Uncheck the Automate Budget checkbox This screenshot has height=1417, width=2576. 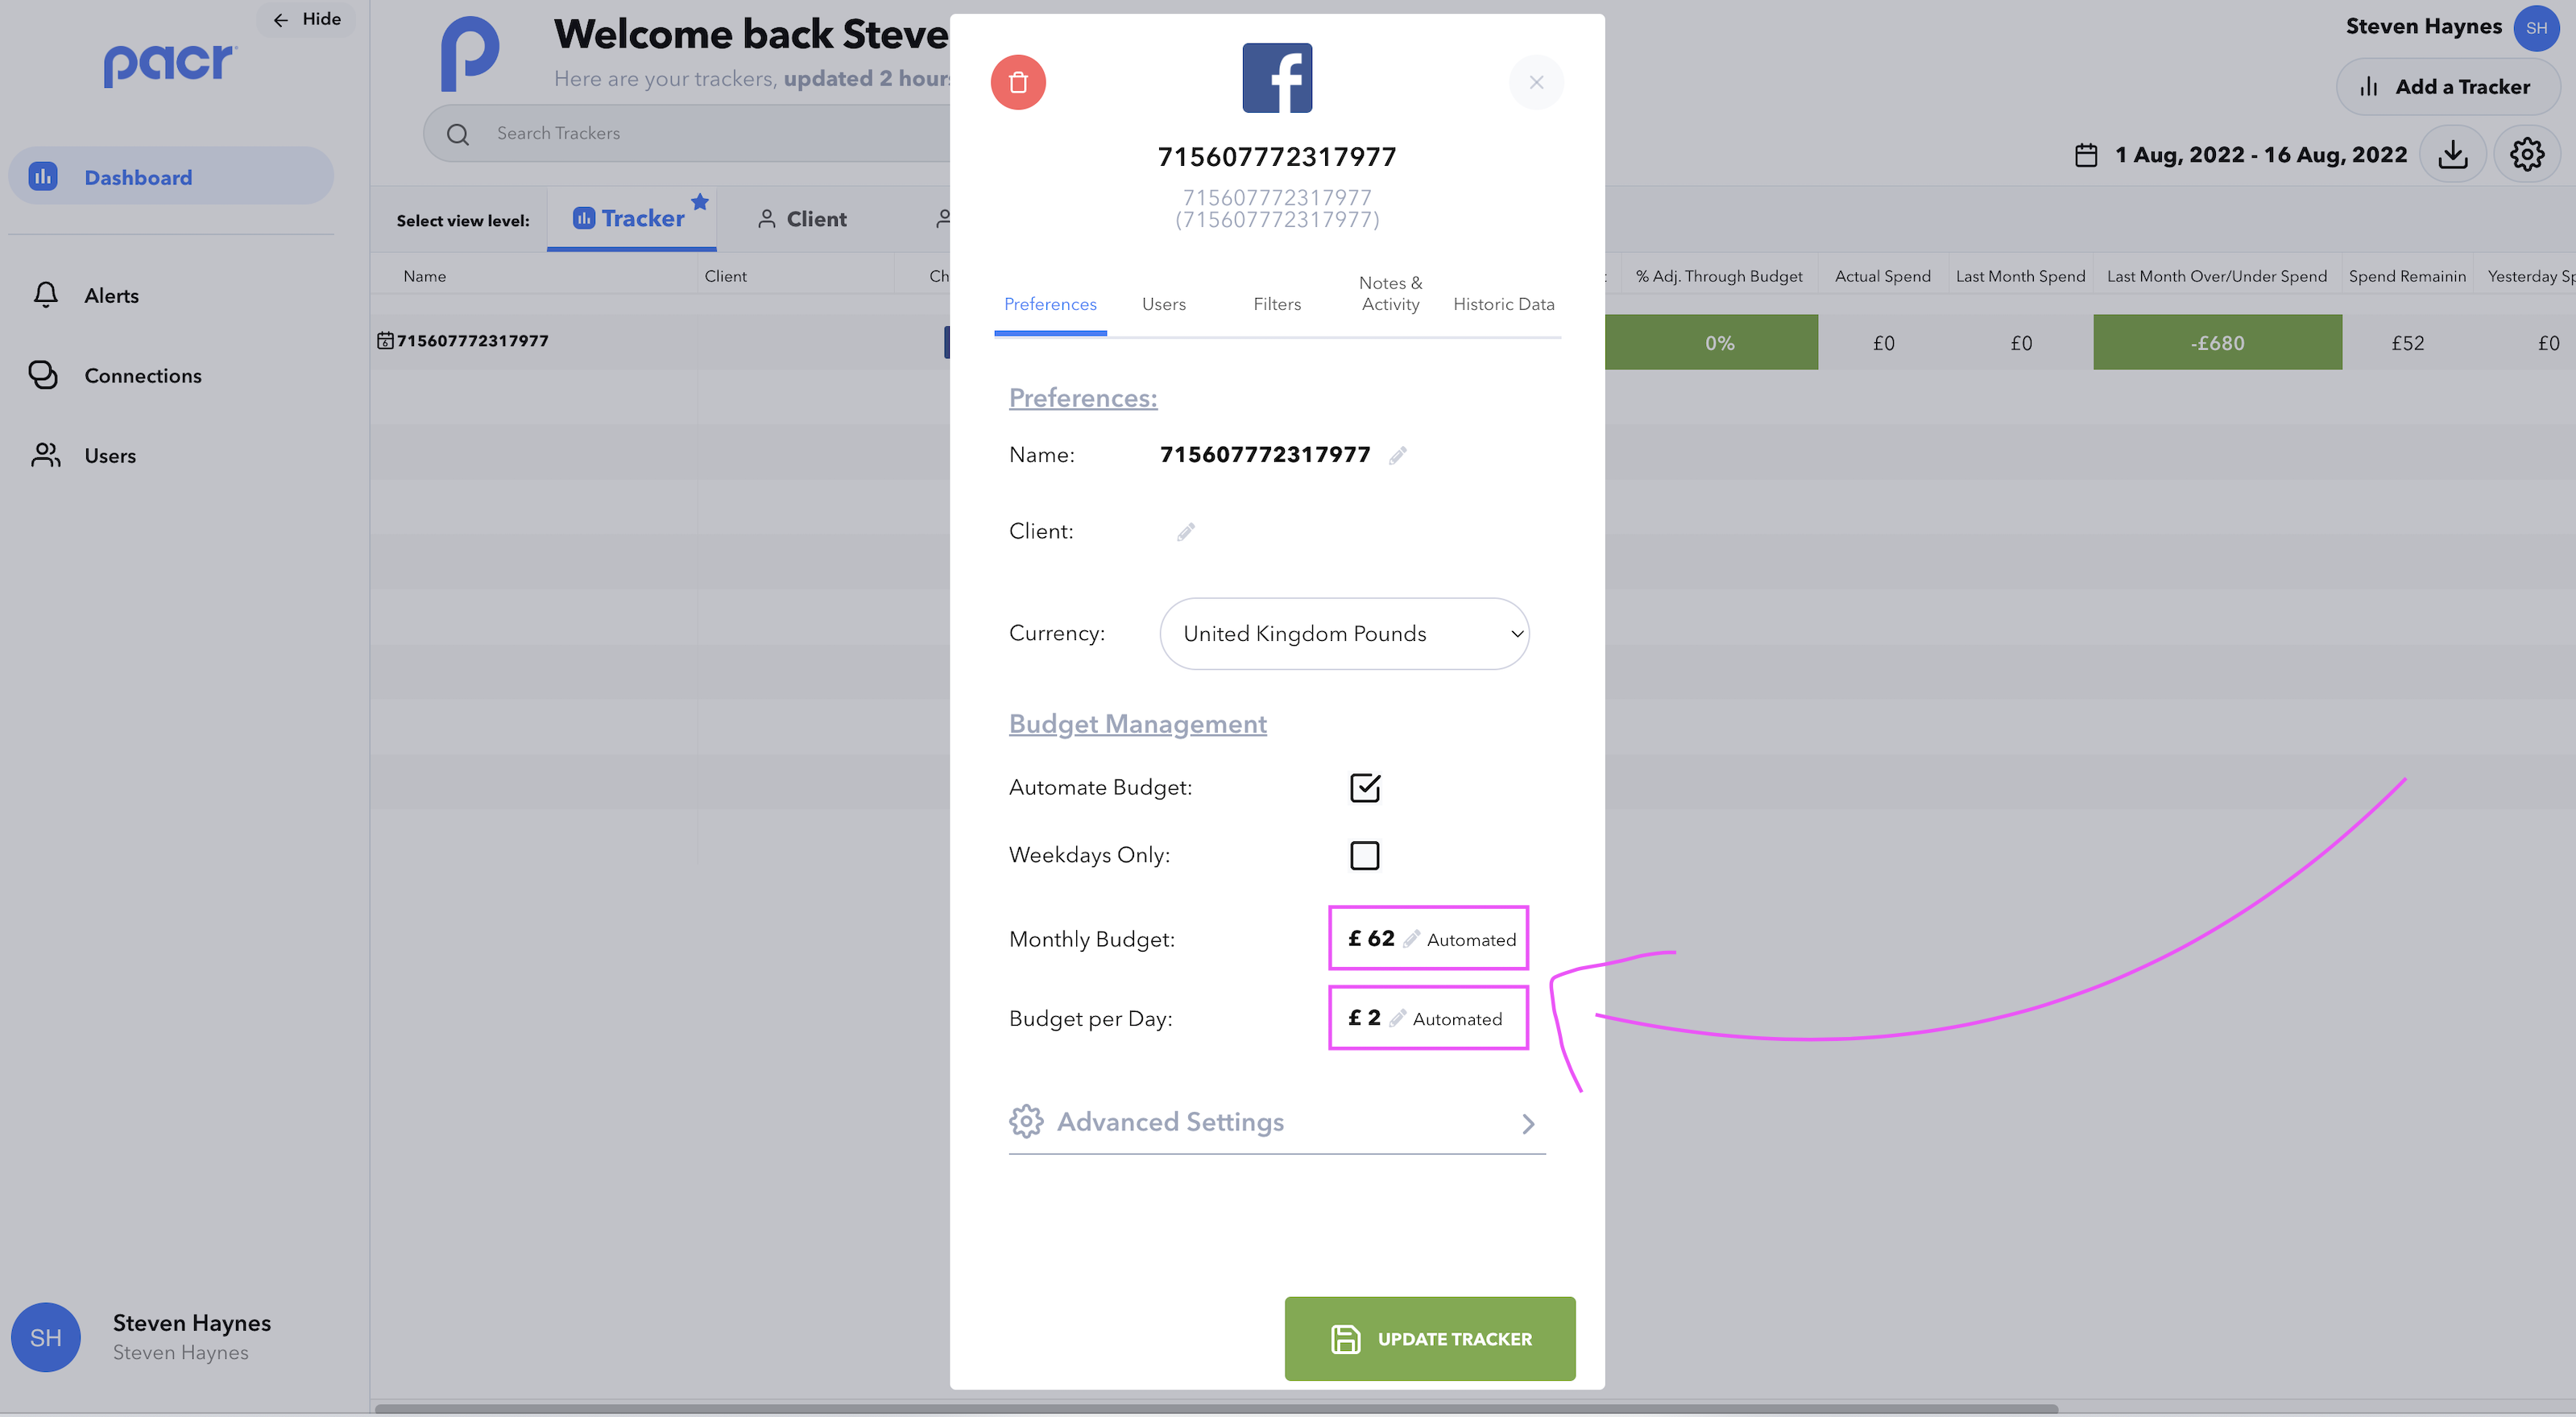coord(1364,787)
